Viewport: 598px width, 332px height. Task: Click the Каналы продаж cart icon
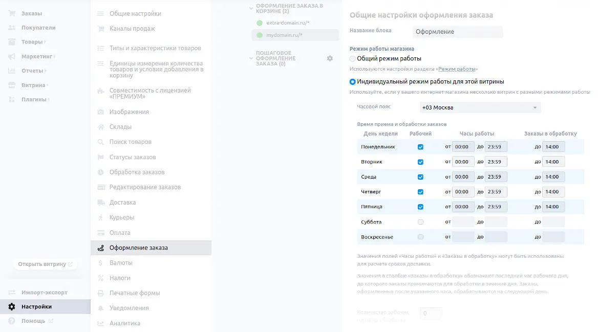(x=100, y=29)
